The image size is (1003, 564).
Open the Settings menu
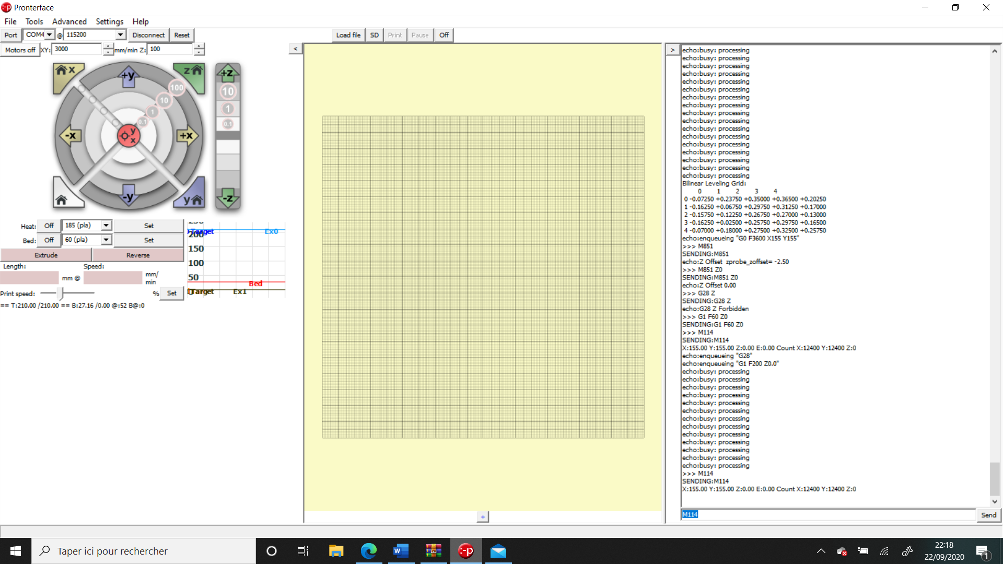pos(109,21)
